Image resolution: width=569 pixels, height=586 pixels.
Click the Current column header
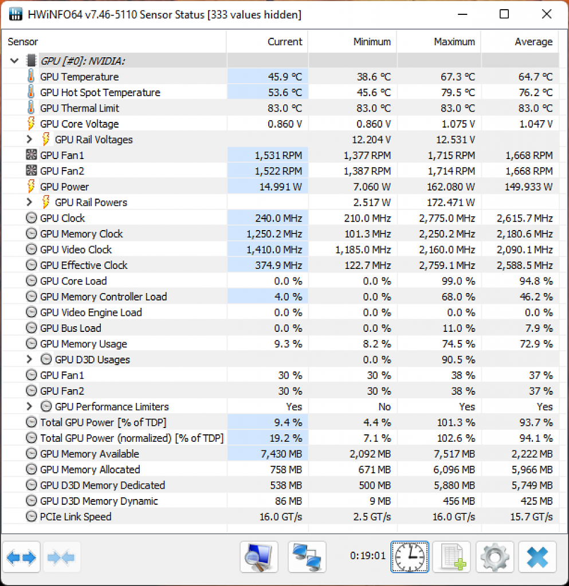(x=267, y=41)
